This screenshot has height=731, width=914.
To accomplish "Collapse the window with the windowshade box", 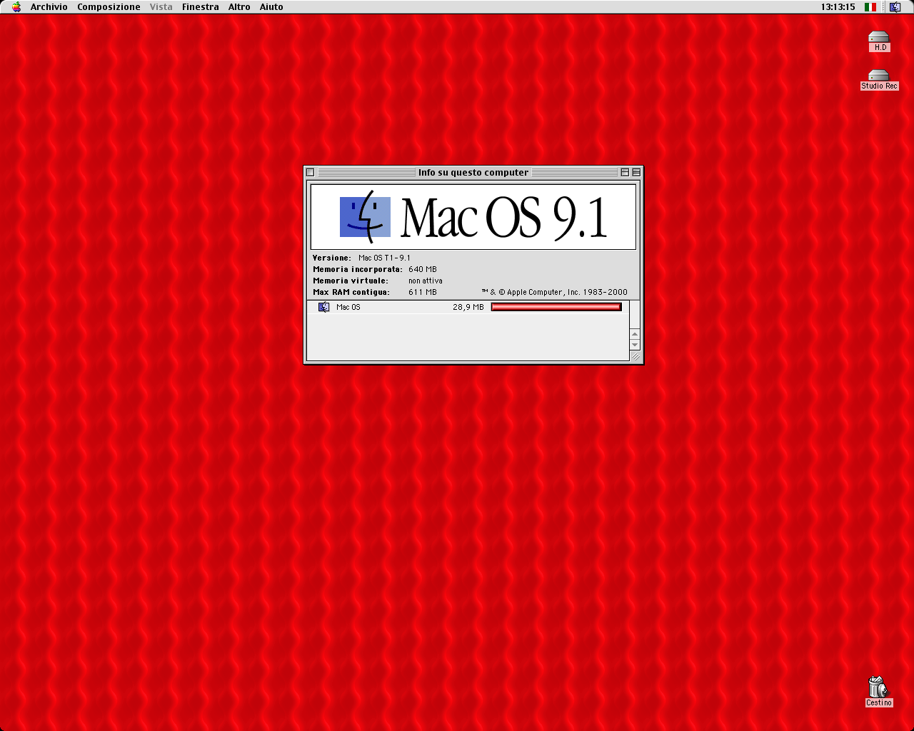I will (x=636, y=172).
